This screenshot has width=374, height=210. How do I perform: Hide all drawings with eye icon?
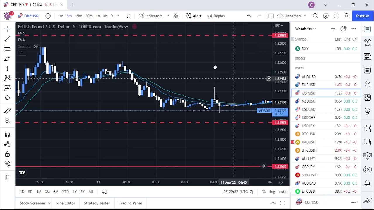click(8, 164)
